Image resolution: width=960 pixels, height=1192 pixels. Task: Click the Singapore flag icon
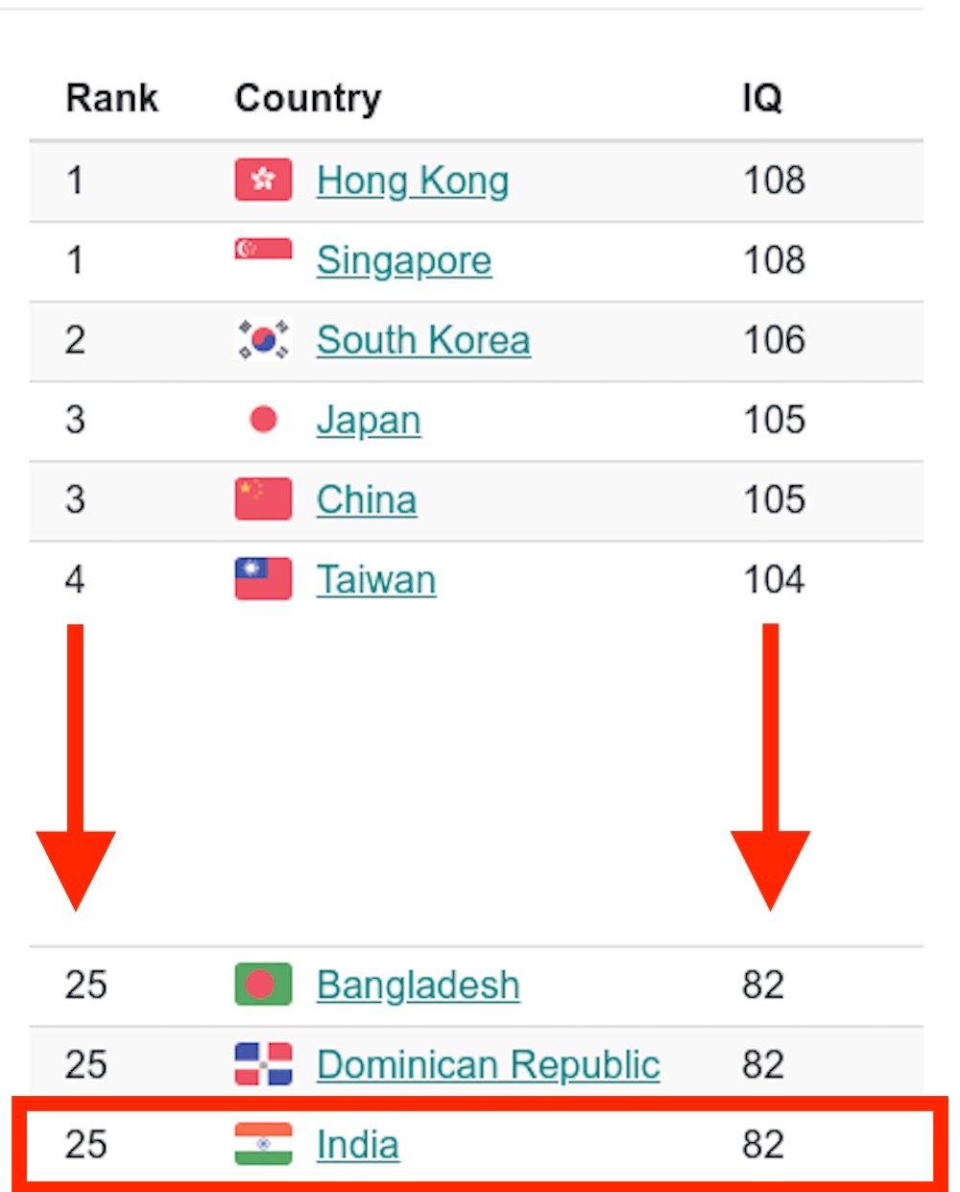pyautogui.click(x=263, y=251)
